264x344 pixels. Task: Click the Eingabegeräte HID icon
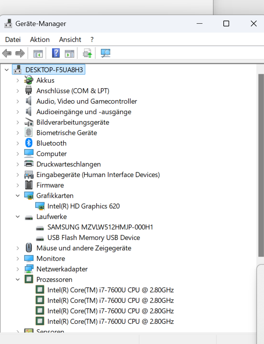coord(29,175)
